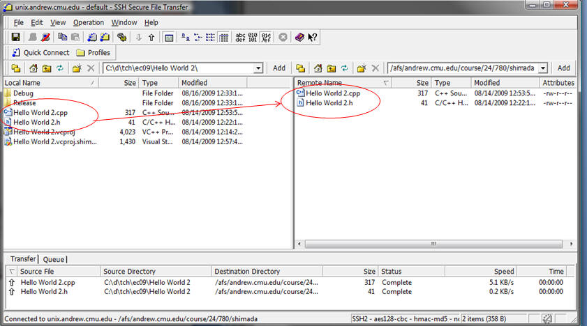587x326 pixels.
Task: Toggle the window layout view icon
Action: (x=169, y=38)
